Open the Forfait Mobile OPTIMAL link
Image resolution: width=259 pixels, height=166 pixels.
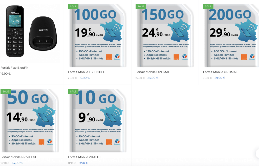(x=153, y=72)
